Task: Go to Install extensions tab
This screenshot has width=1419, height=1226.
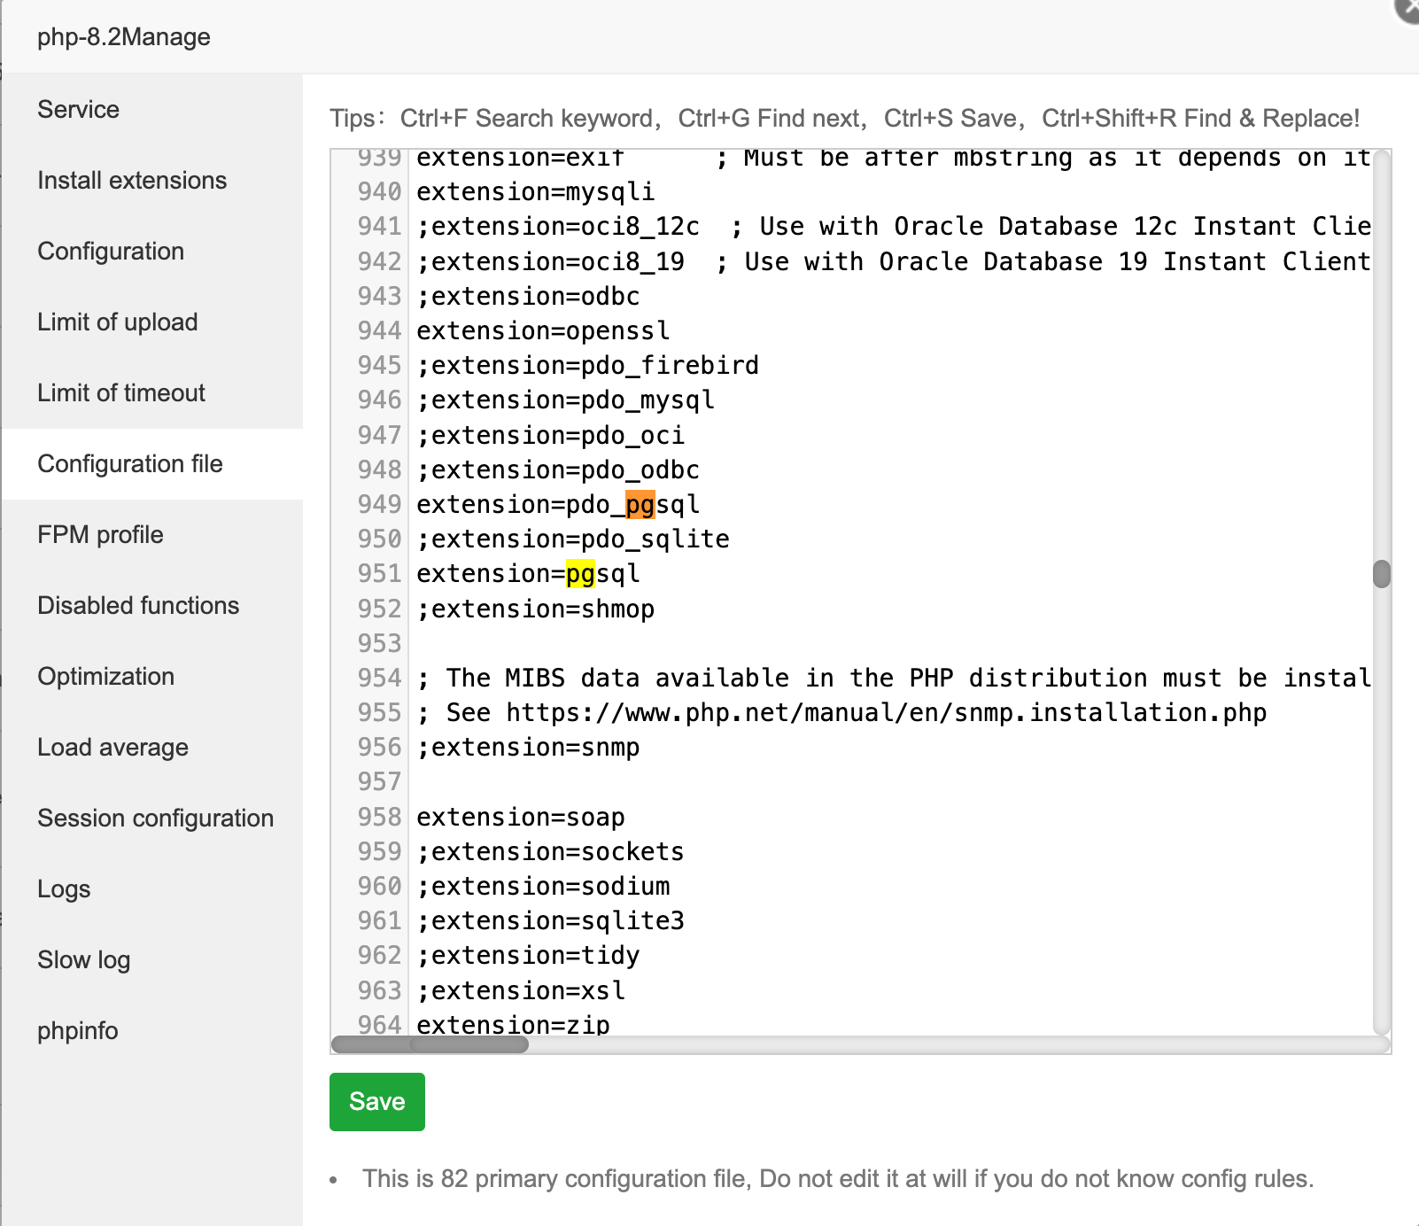Action: click(132, 181)
